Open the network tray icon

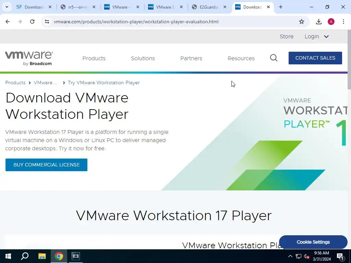(299, 256)
